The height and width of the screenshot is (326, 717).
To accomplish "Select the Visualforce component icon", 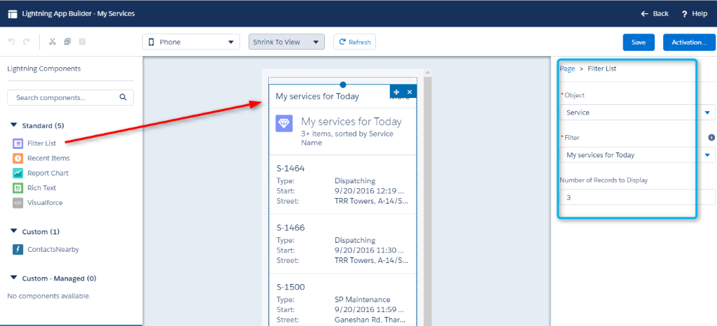I will point(18,203).
